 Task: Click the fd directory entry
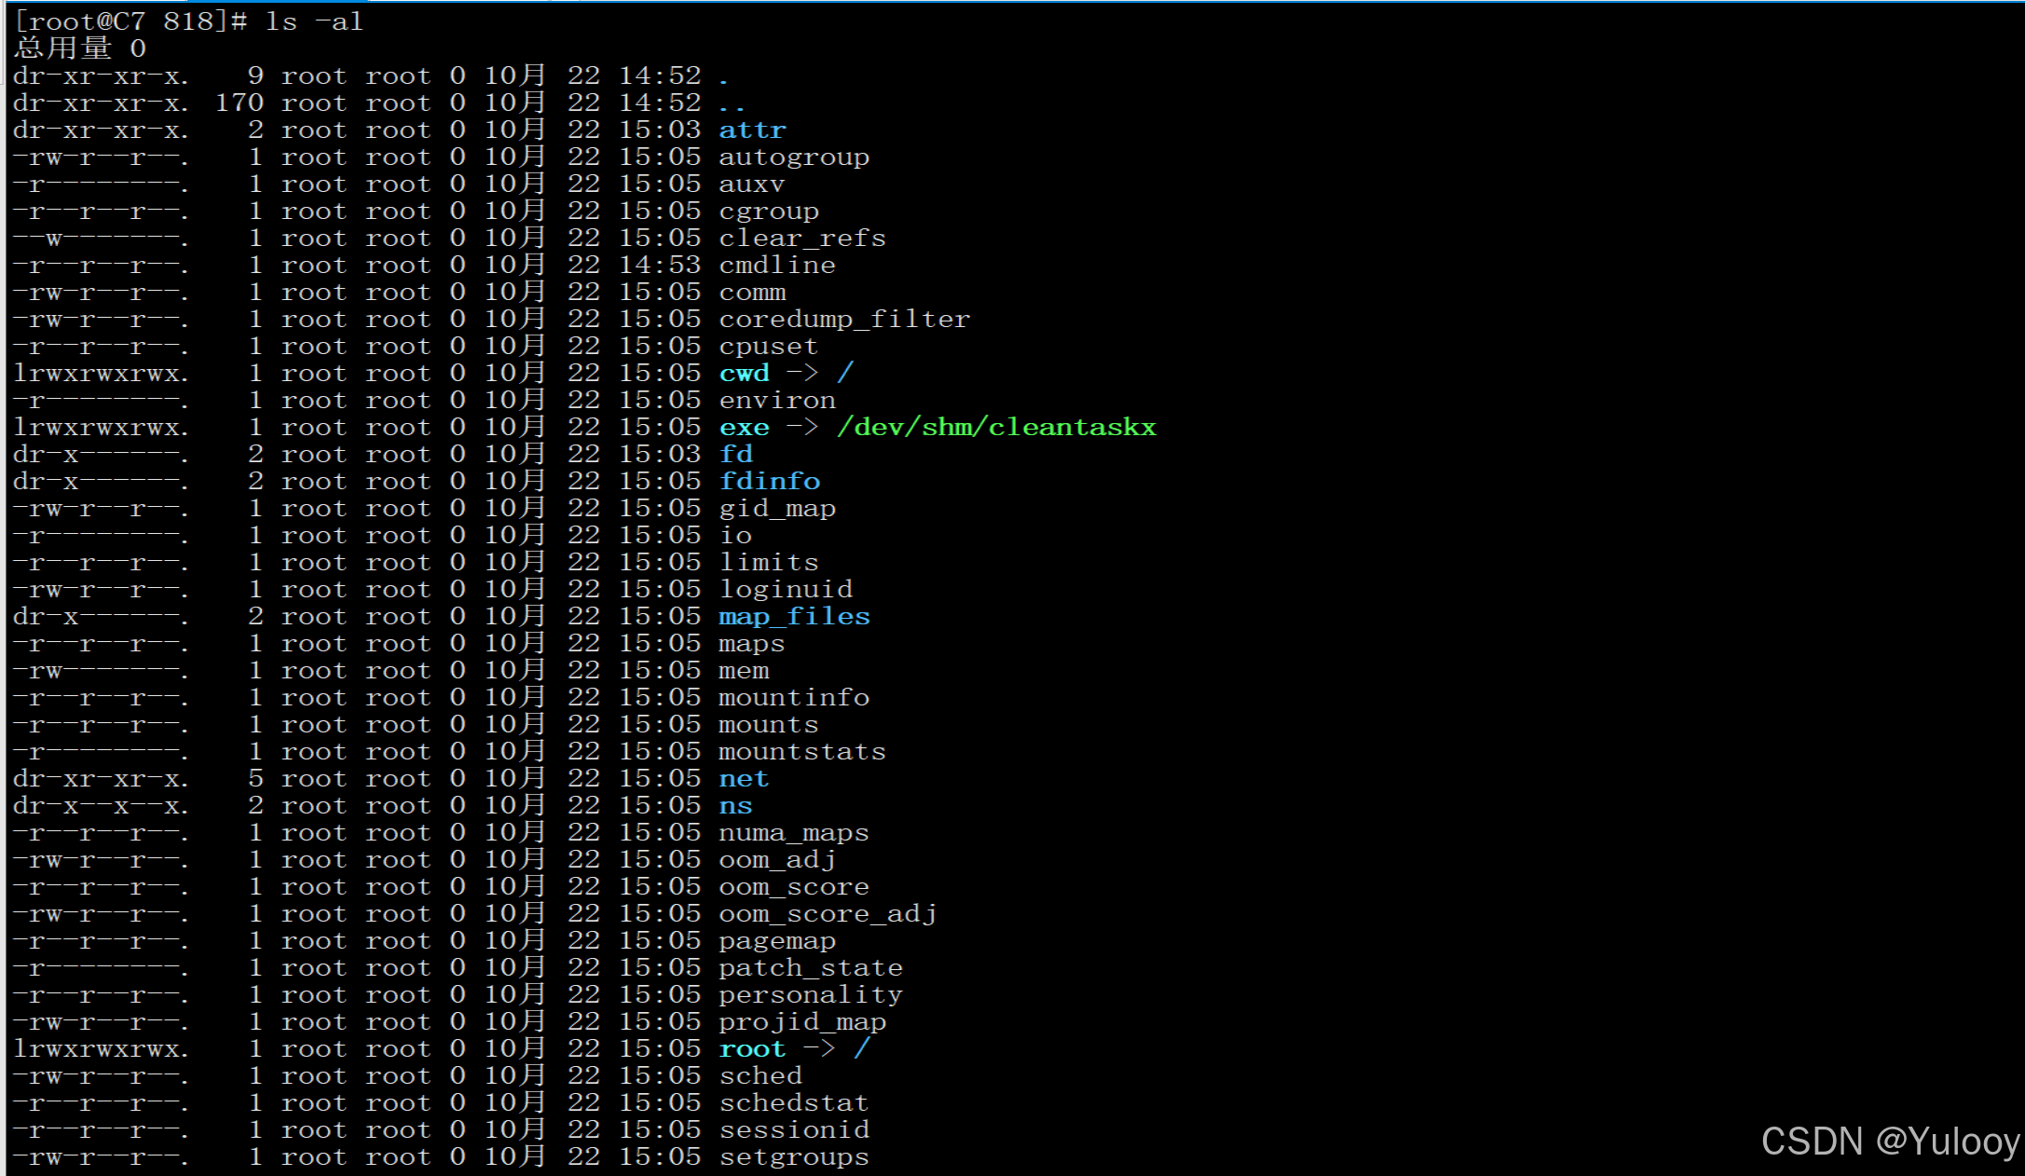735,455
